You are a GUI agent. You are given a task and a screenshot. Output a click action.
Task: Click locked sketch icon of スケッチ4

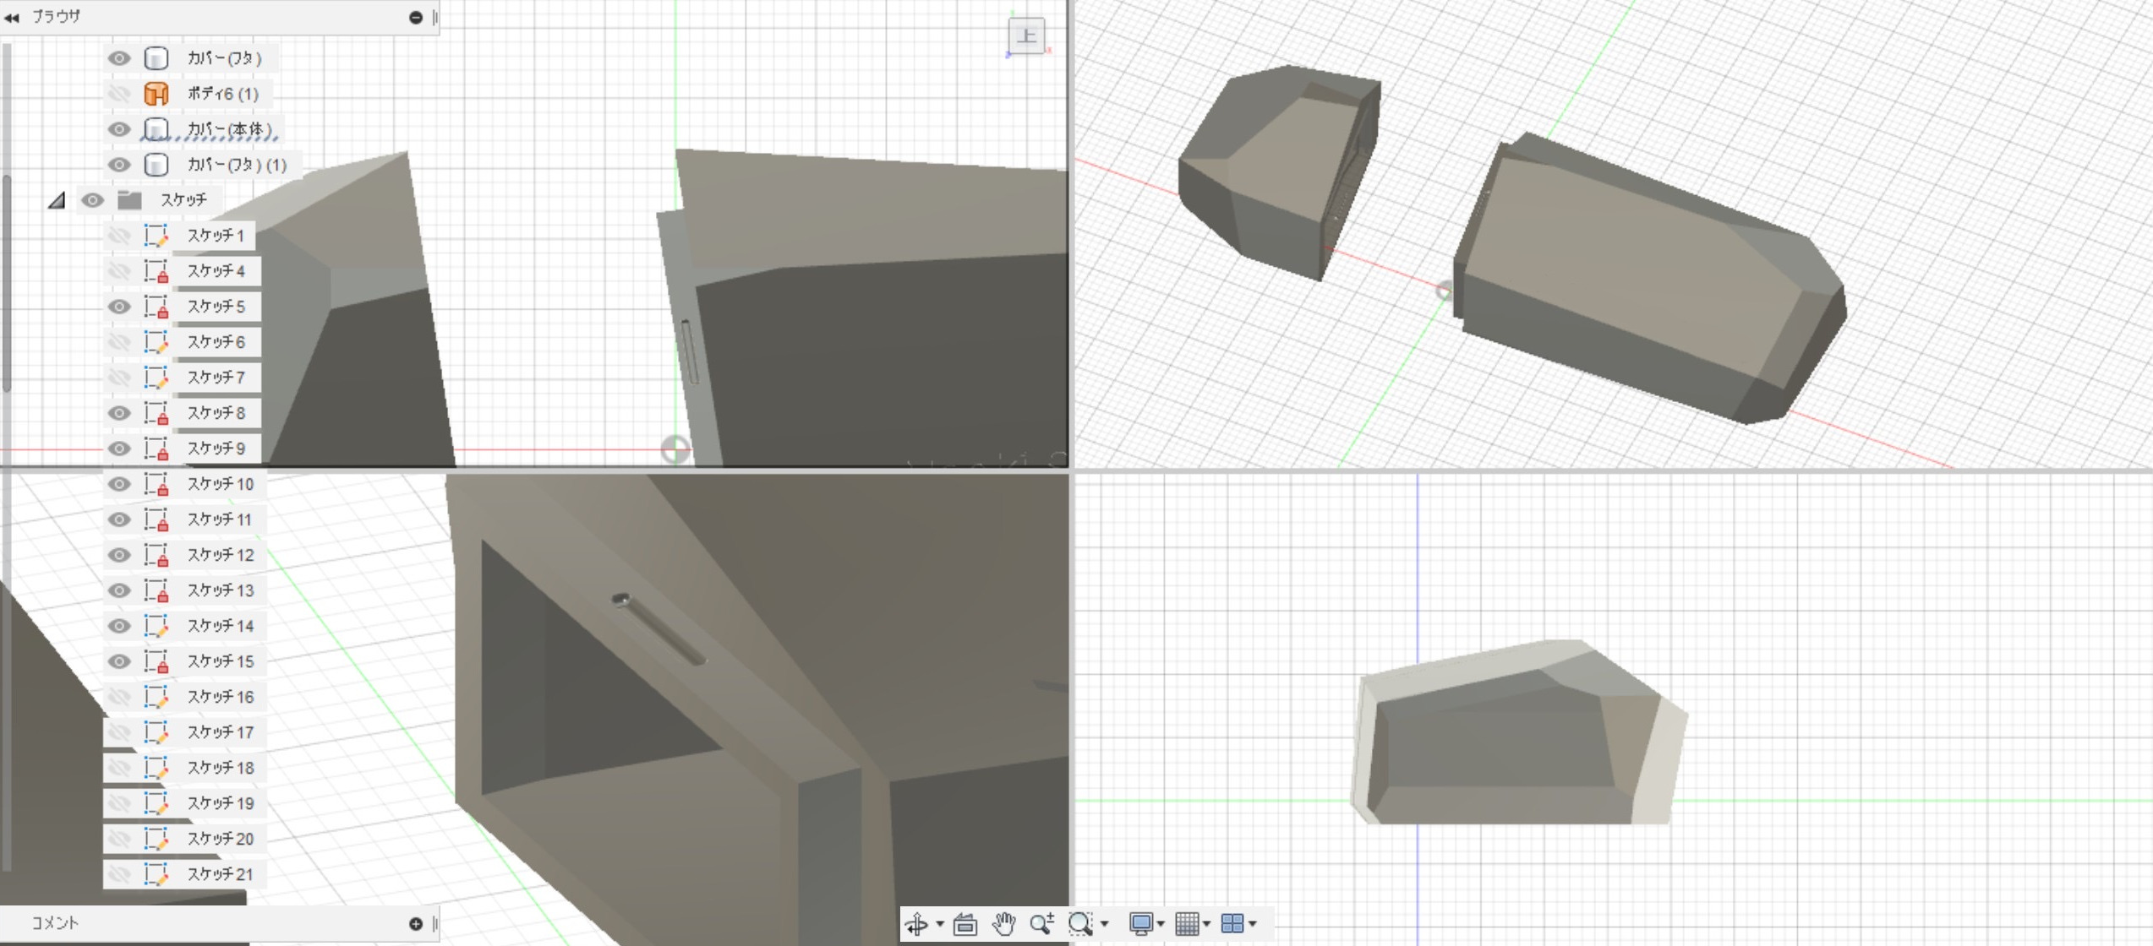pos(156,271)
